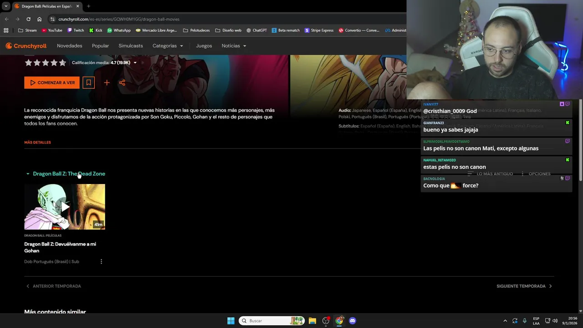
Task: Open a new browser tab
Action: (88, 6)
